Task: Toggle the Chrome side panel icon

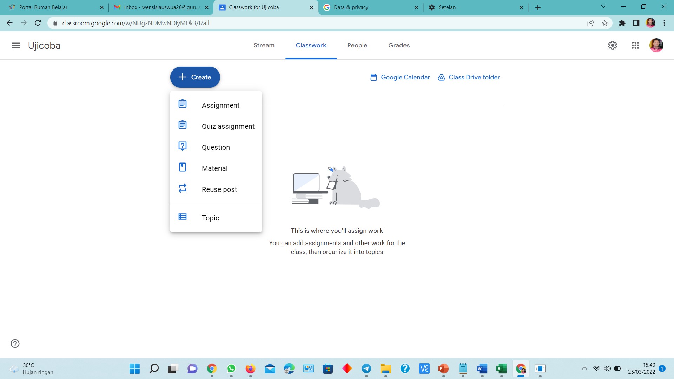Action: (x=636, y=23)
